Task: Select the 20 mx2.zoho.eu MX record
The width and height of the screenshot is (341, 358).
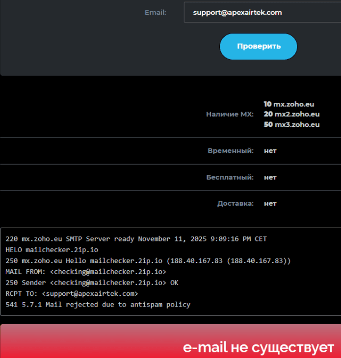Action: pyautogui.click(x=291, y=114)
